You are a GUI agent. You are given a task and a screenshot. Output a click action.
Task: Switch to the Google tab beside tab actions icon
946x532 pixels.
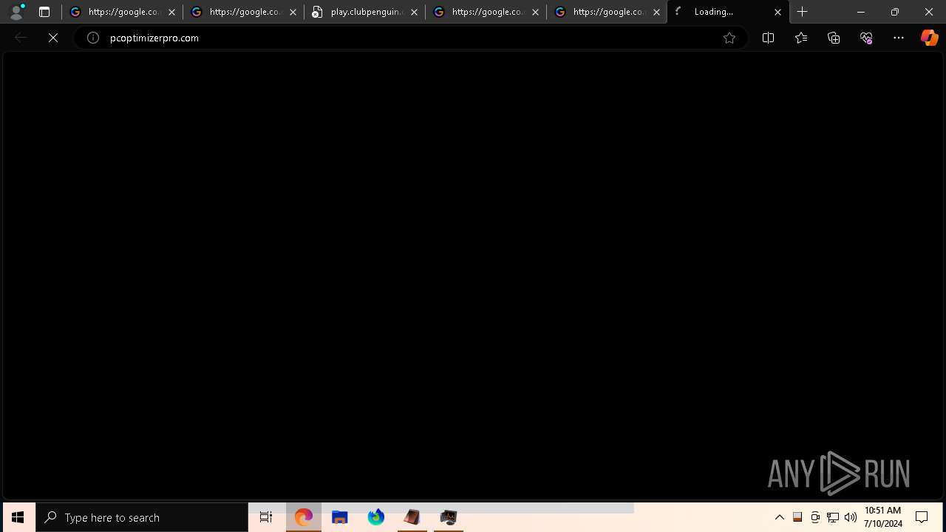click(x=123, y=12)
